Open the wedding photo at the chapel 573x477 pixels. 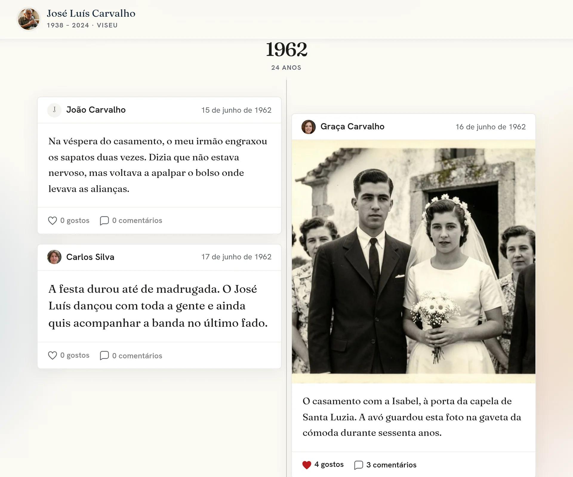(414, 261)
